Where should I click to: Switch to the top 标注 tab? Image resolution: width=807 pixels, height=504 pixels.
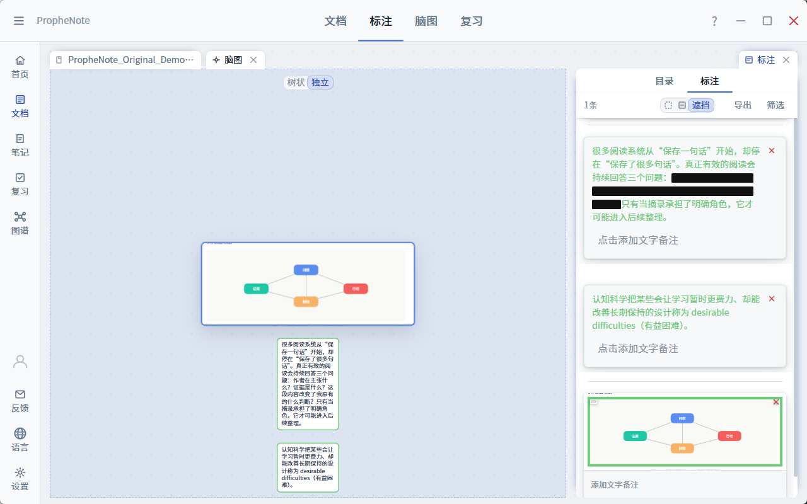[381, 21]
